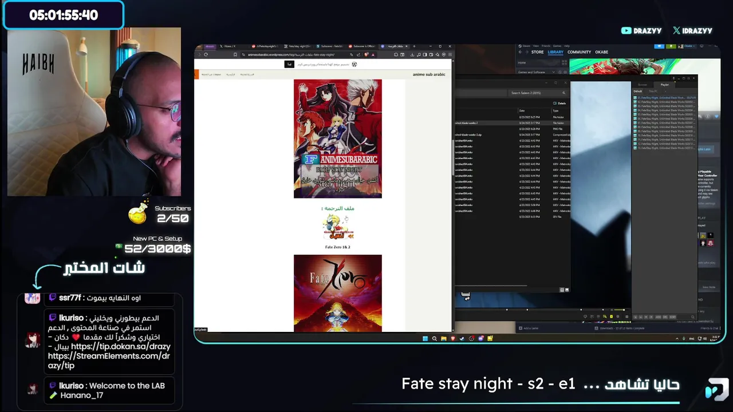The image size is (733, 412).
Task: Click the black ابدأ button on the WordPress banner
Action: click(x=289, y=64)
